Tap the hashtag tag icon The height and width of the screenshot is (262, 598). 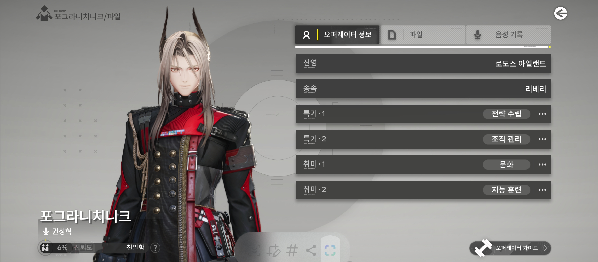(292, 250)
